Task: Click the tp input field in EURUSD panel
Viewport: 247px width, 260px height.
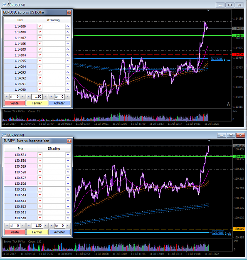Action: 59,97
